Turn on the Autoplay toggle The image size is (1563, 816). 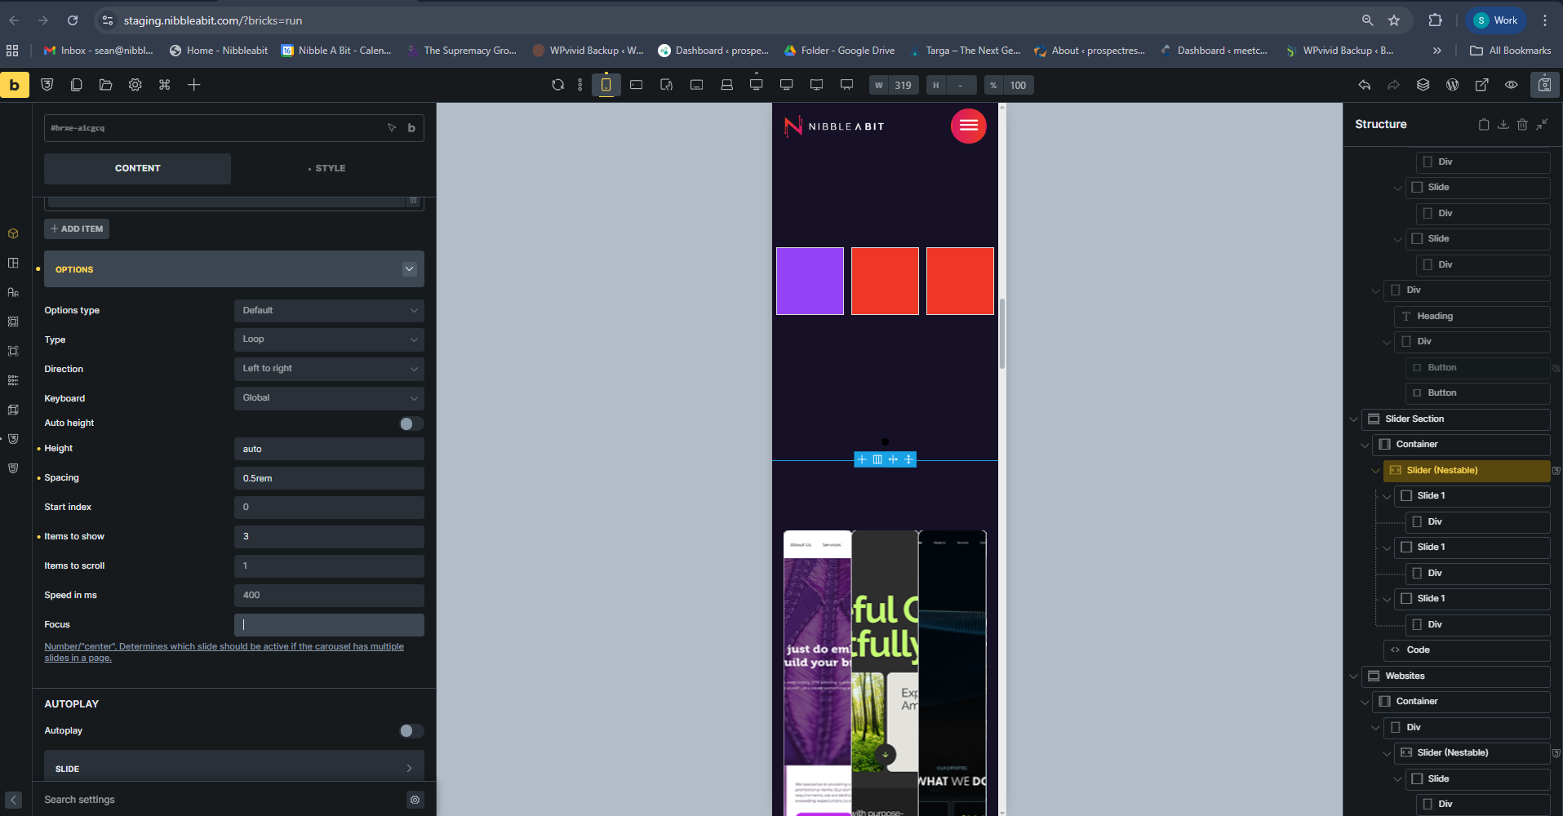pyautogui.click(x=411, y=731)
